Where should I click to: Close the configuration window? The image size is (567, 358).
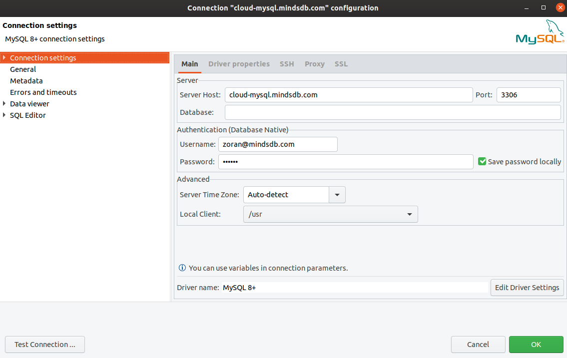(x=560, y=7)
